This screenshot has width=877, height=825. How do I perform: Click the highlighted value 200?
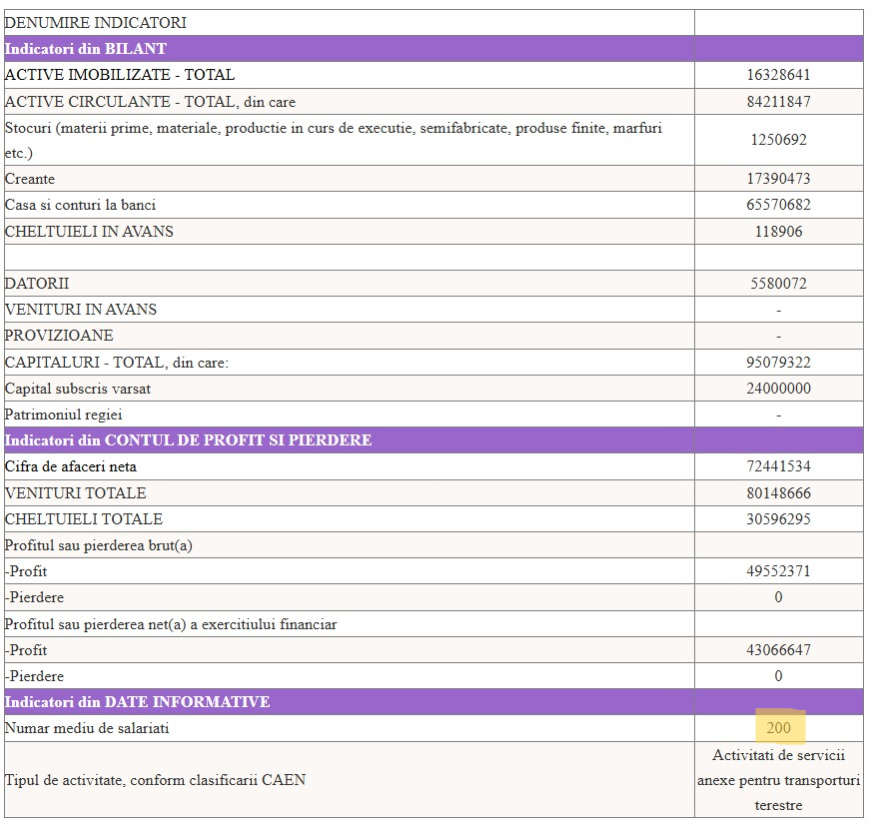(778, 728)
